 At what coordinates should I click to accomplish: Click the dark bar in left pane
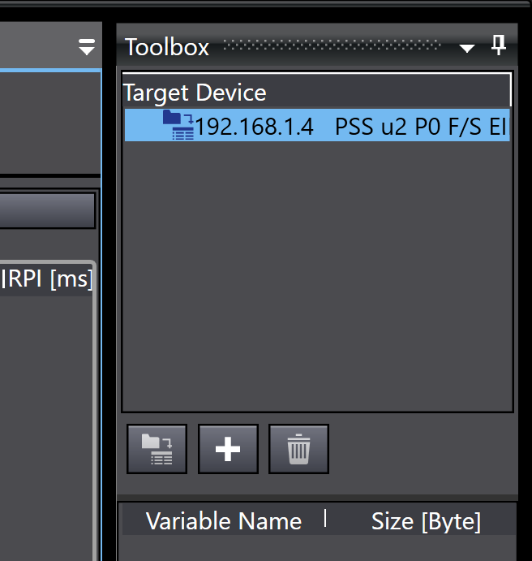(47, 210)
